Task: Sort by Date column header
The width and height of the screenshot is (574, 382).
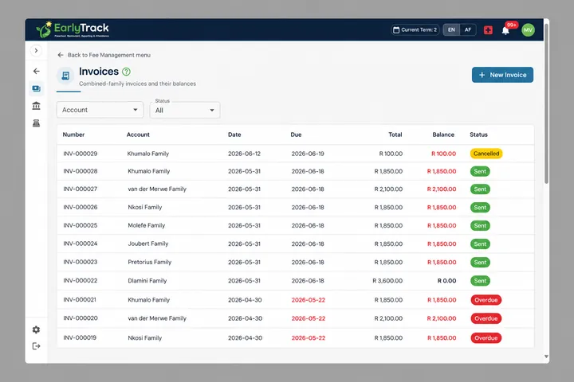Action: tap(234, 134)
